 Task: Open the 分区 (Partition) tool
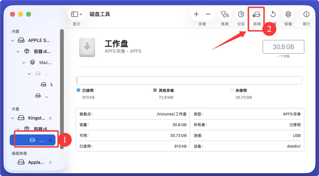point(241,14)
